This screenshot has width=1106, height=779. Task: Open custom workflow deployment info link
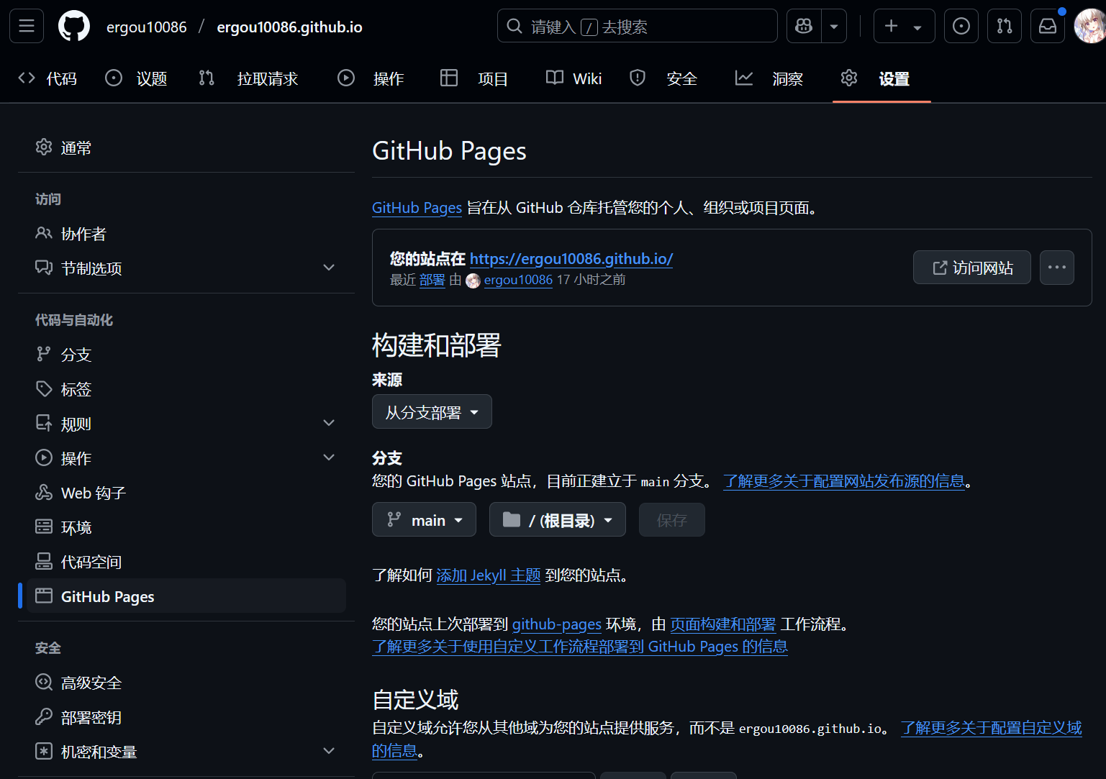click(x=580, y=647)
